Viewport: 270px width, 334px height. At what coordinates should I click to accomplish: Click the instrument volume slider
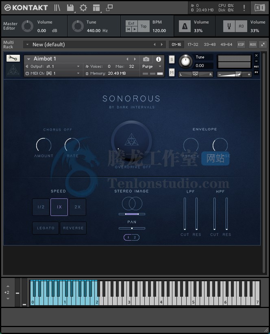234,74
